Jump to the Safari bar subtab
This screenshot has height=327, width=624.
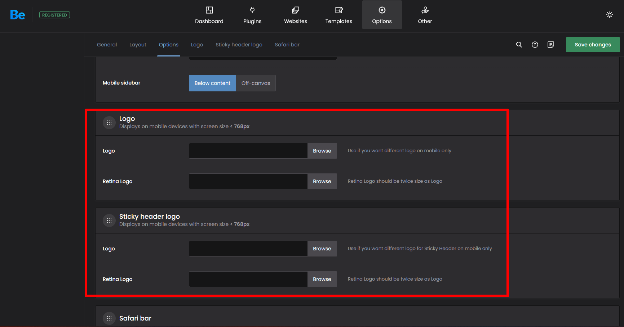pyautogui.click(x=287, y=45)
